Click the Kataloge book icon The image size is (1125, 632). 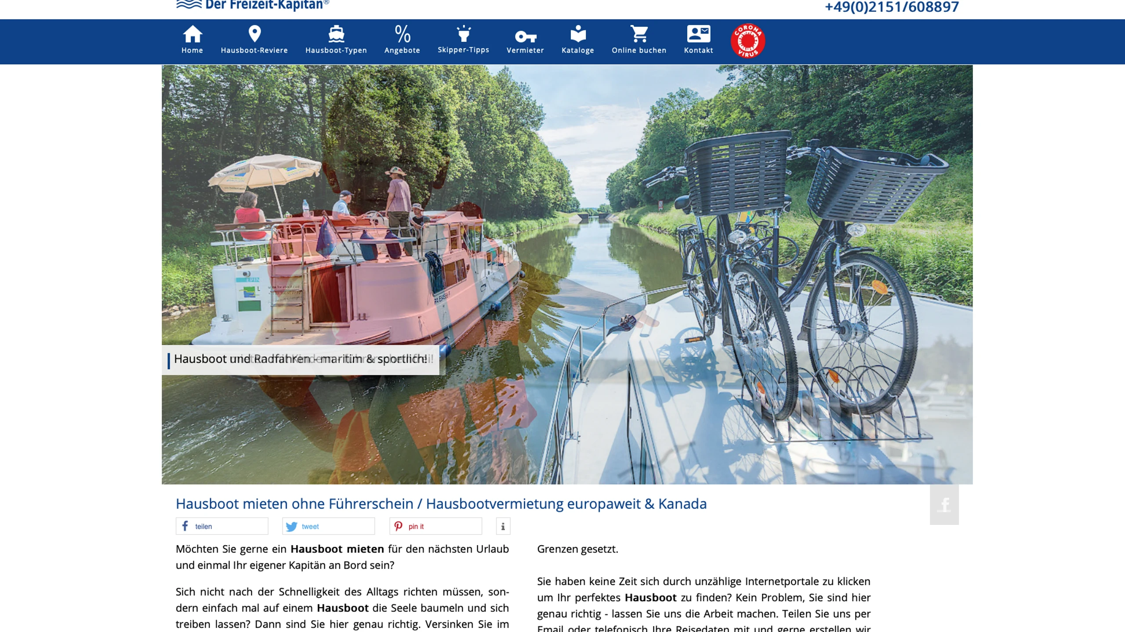coord(578,34)
